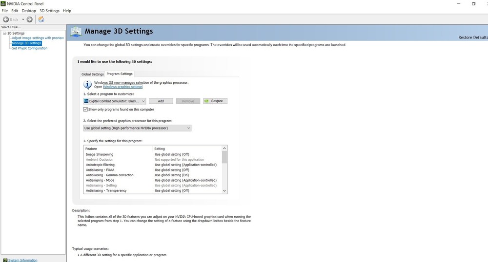Click the settings list scrollbar thumb
488x262 pixels.
pos(224,157)
